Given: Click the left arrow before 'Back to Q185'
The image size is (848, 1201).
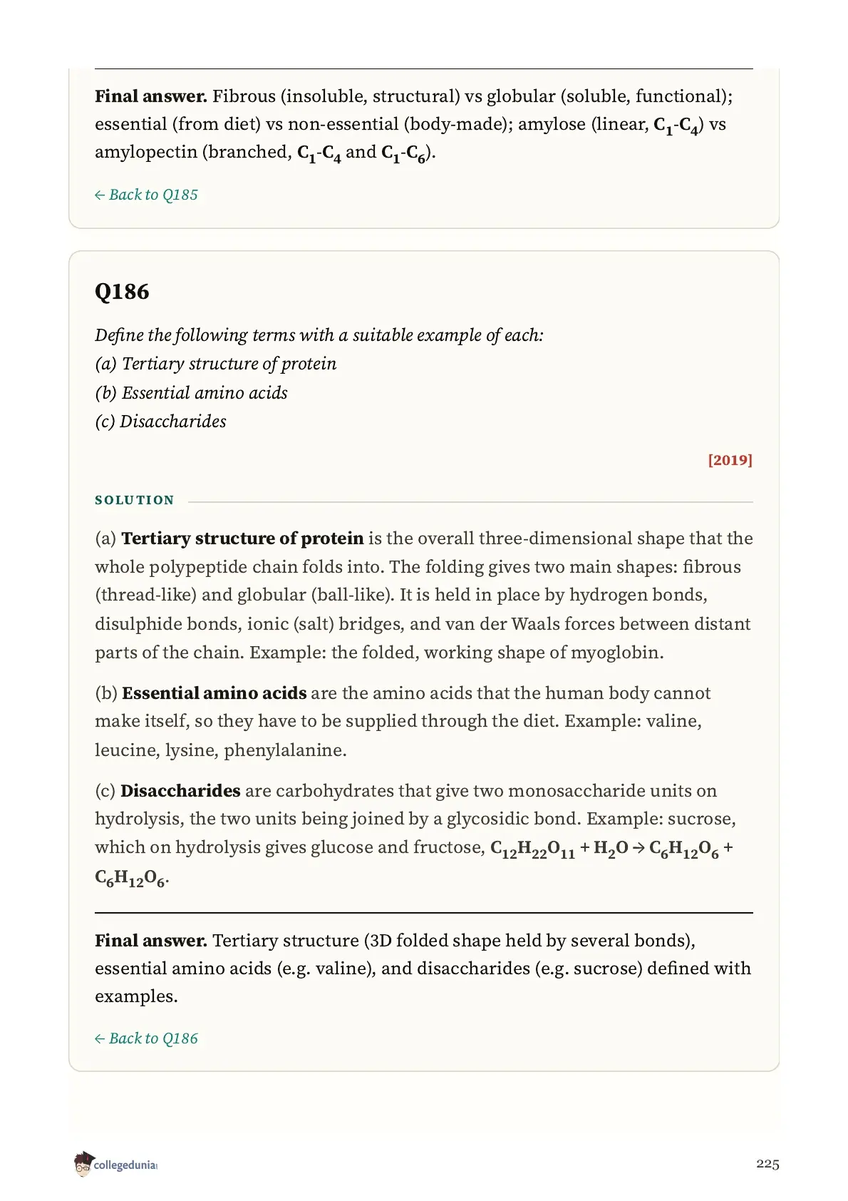Looking at the screenshot, I should point(100,195).
